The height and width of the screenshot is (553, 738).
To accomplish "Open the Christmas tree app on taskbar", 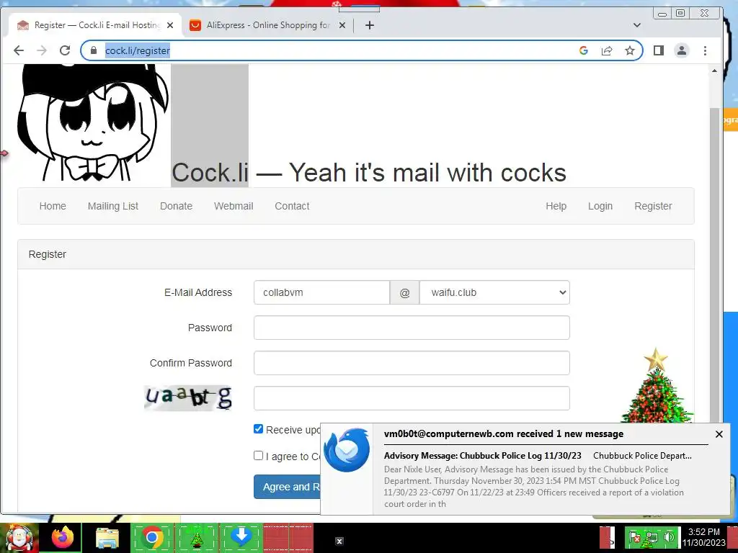I will point(196,537).
